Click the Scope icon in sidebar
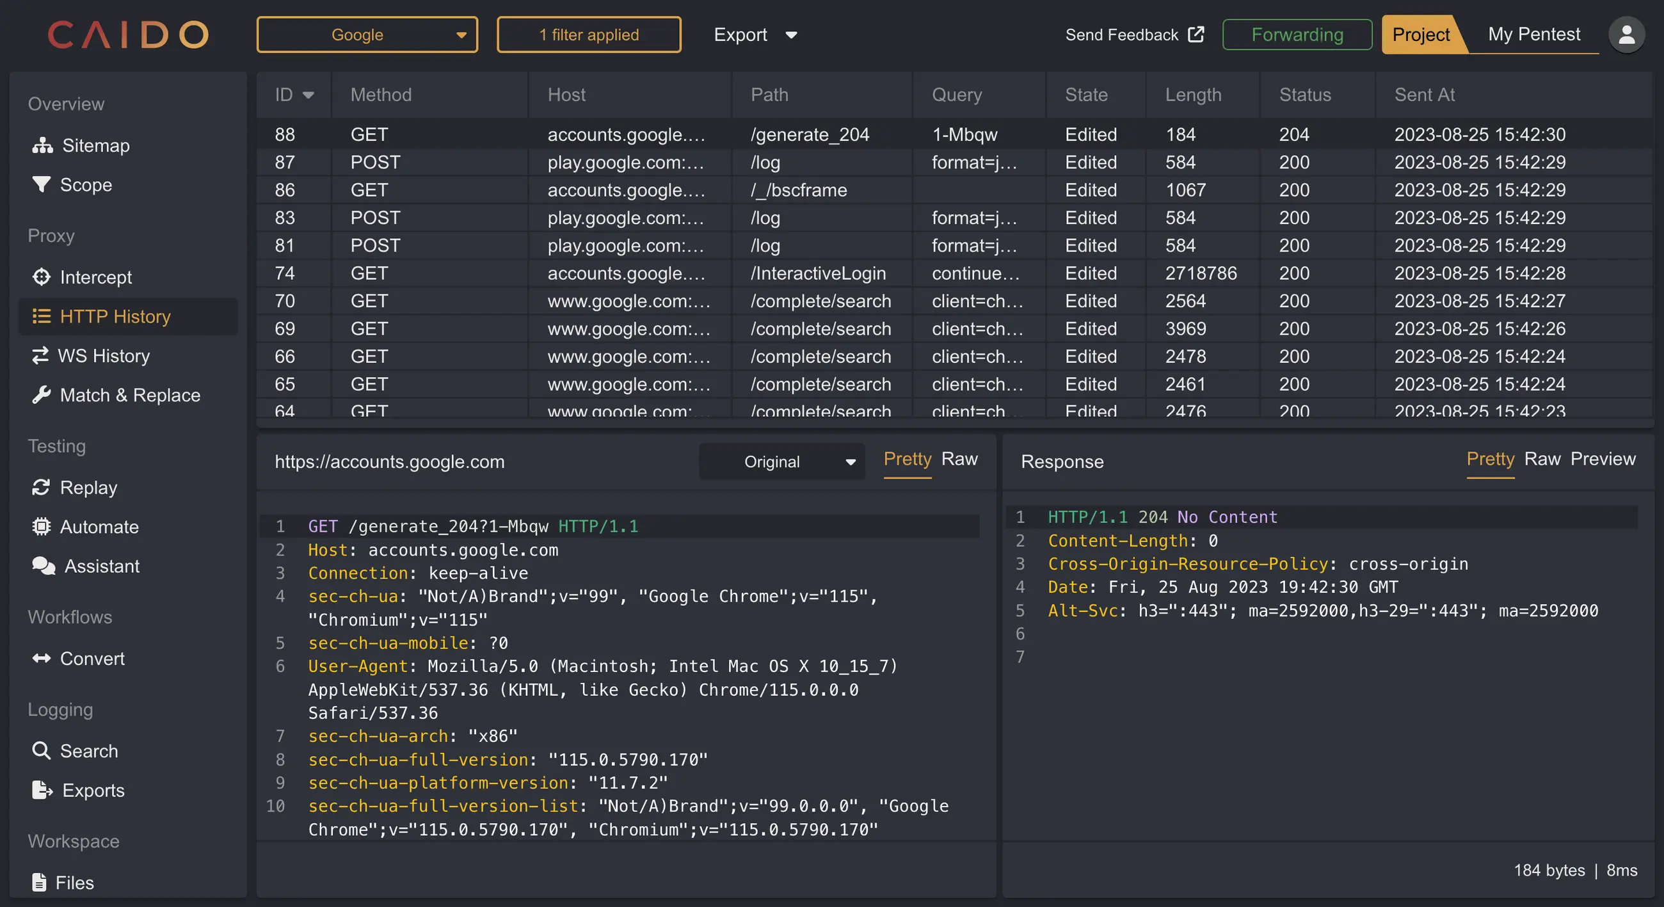The height and width of the screenshot is (907, 1664). coord(42,184)
